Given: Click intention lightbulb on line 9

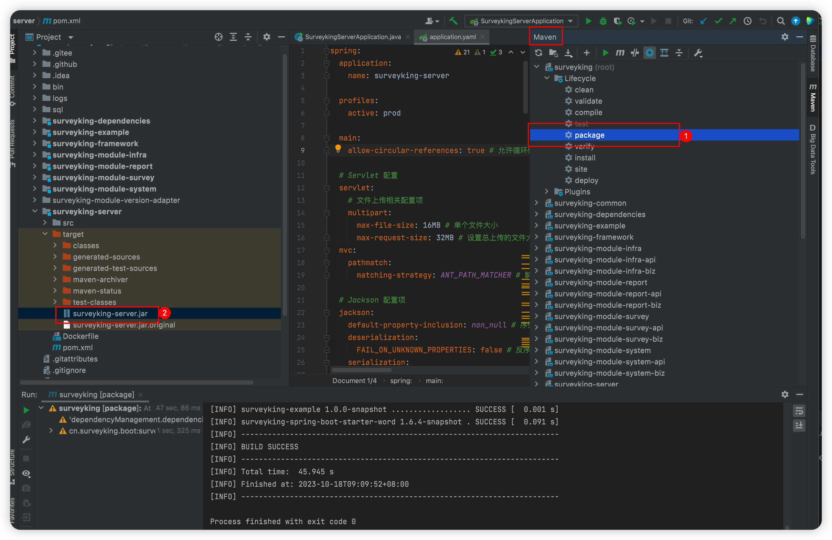Looking at the screenshot, I should pos(338,148).
